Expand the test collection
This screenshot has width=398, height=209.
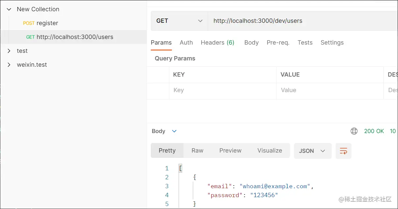pos(9,51)
